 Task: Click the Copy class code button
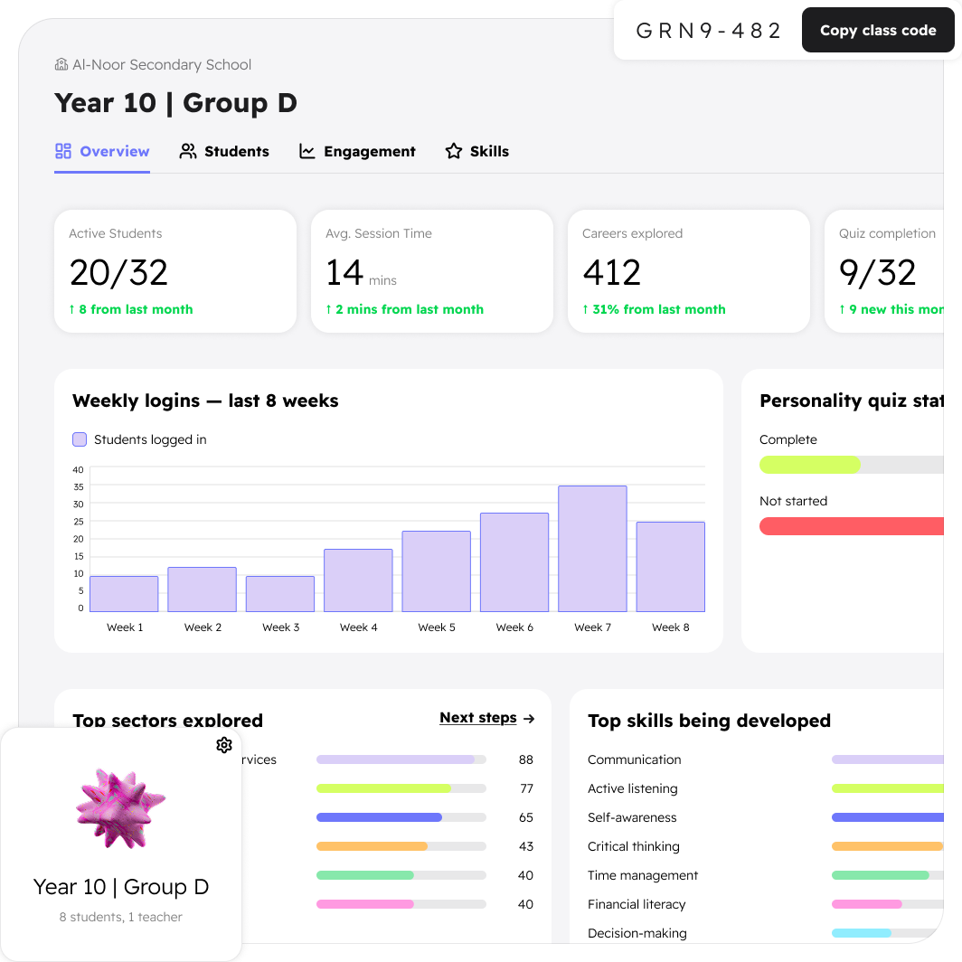877,30
